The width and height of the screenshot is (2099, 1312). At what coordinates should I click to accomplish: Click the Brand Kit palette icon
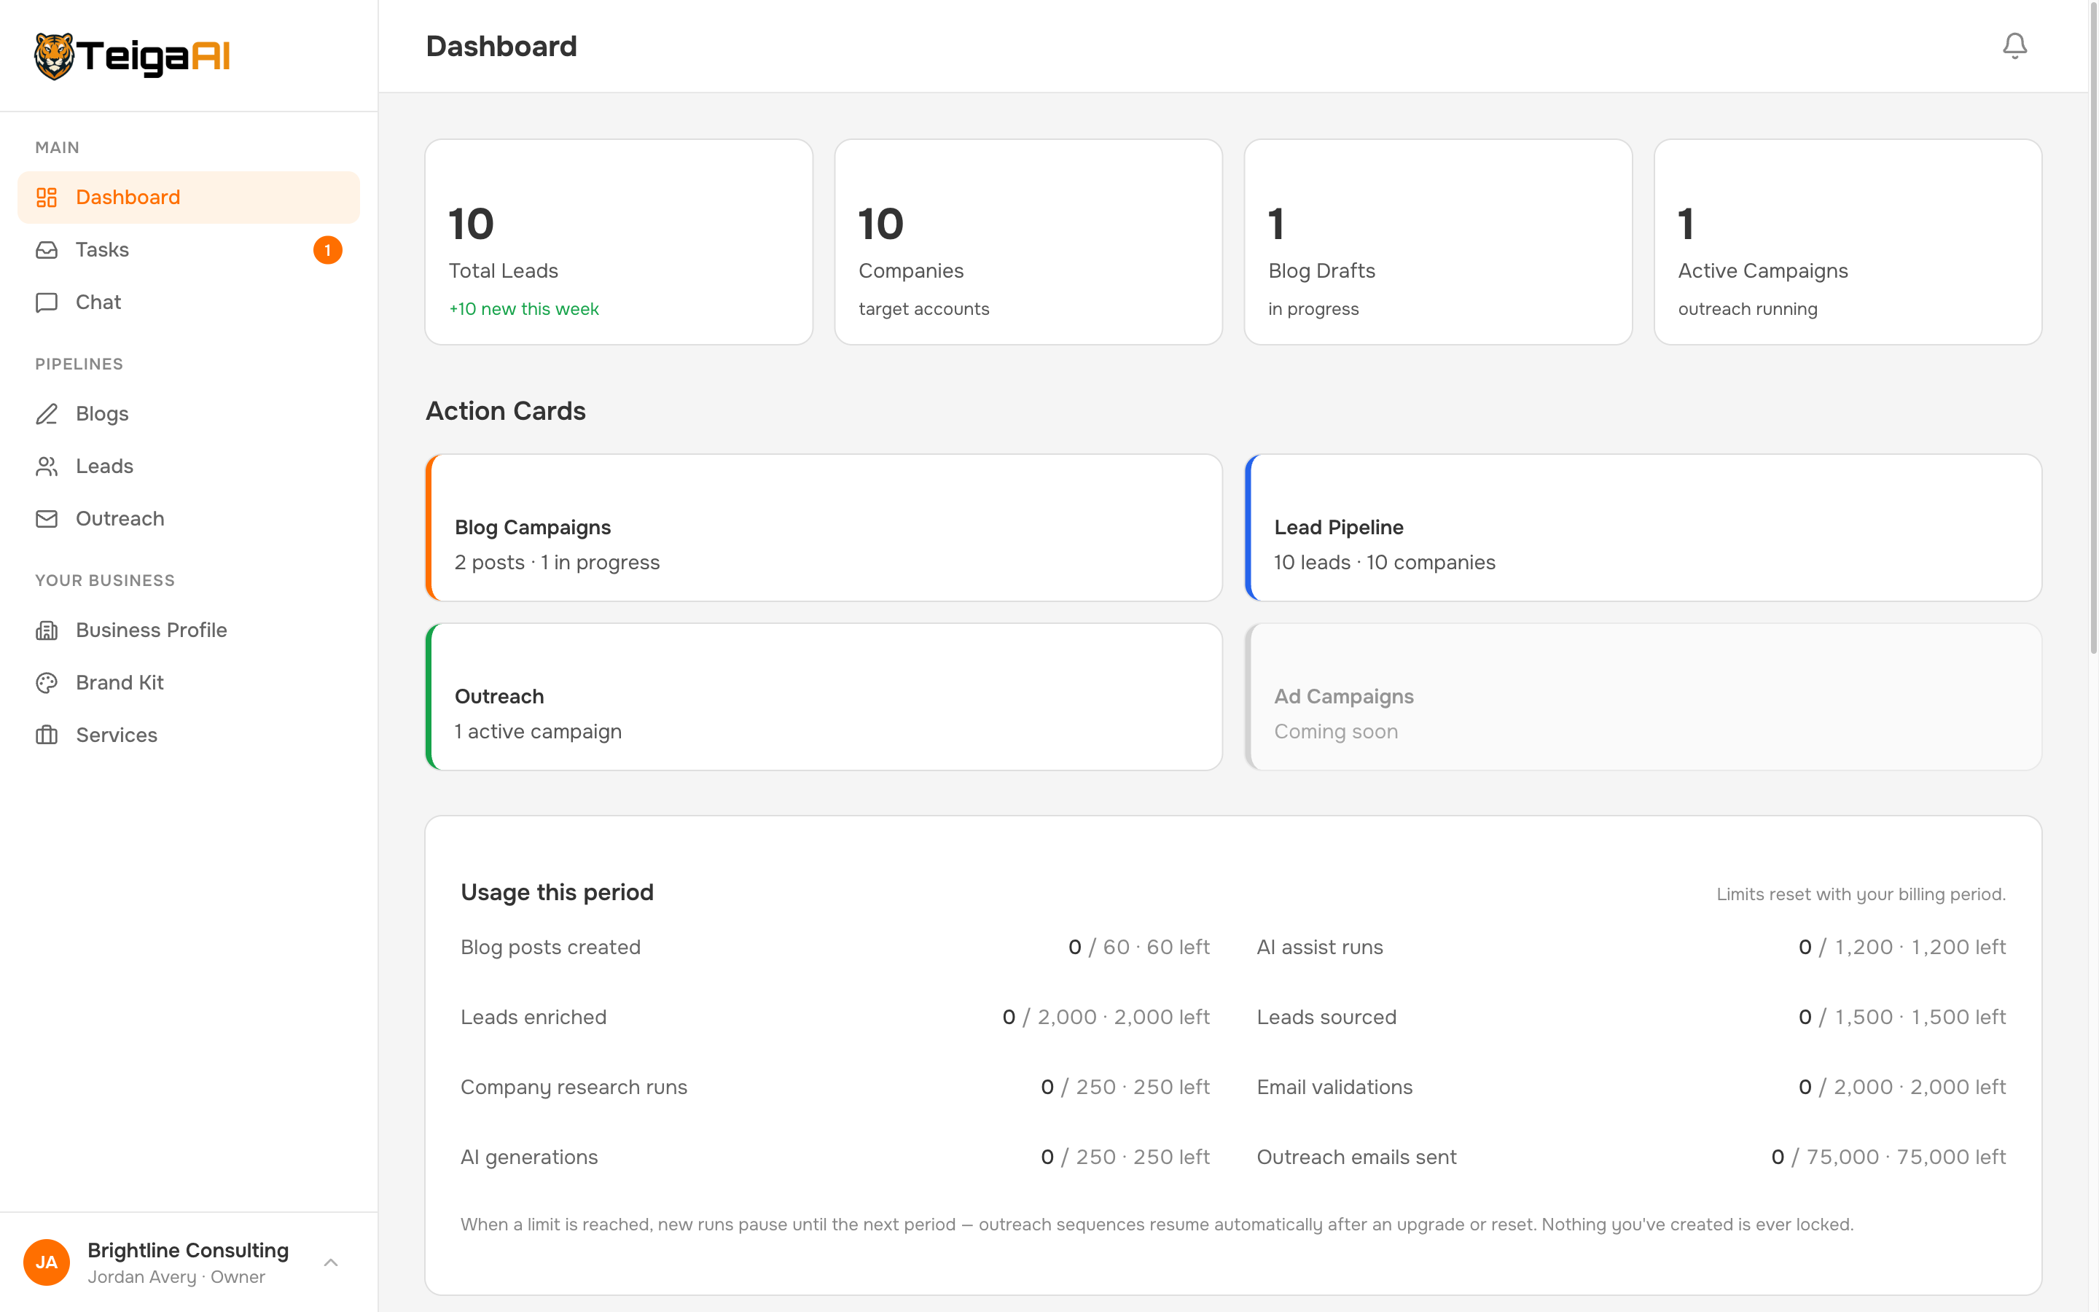(47, 683)
